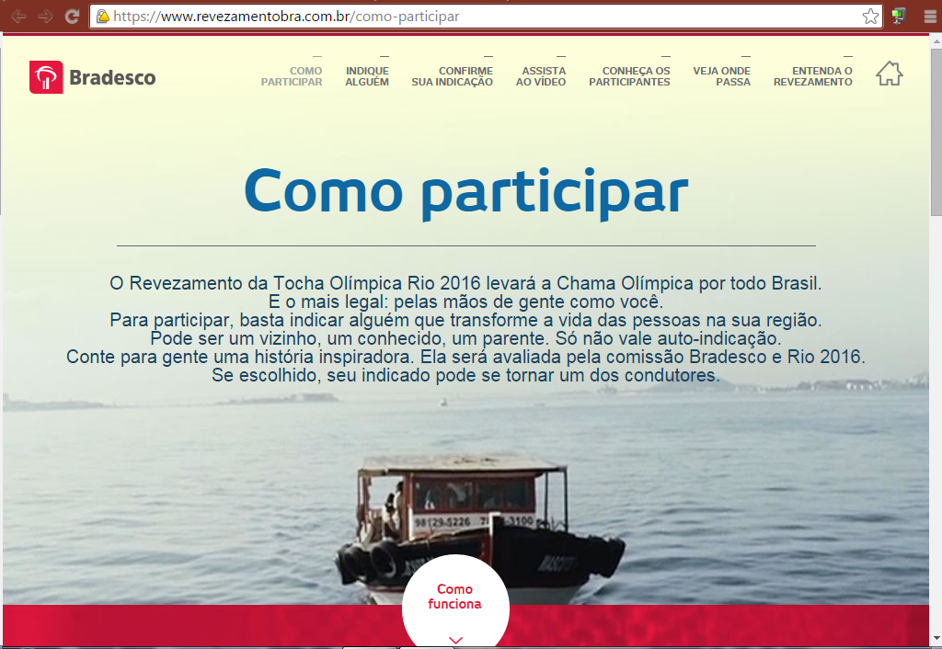This screenshot has height=649, width=942.
Task: Click the vertical scrollbar thumb
Action: (936, 132)
